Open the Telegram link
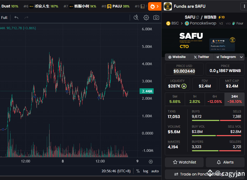The height and width of the screenshot is (180, 247). [226, 57]
